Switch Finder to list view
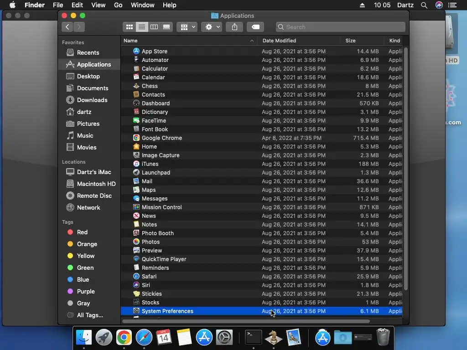Image resolution: width=467 pixels, height=350 pixels. (142, 27)
